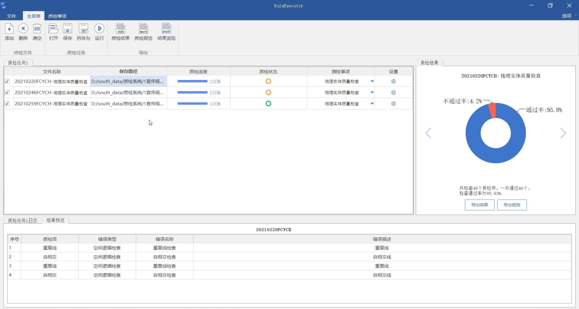Image resolution: width=579 pixels, height=309 pixels.
Task: Open the 文件 menu tab
Action: click(11, 16)
